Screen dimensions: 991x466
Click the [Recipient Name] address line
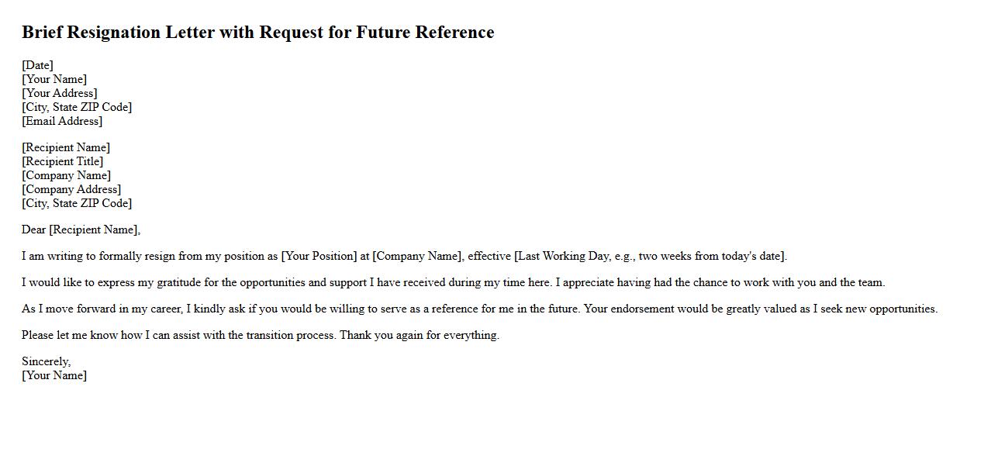pyautogui.click(x=66, y=147)
